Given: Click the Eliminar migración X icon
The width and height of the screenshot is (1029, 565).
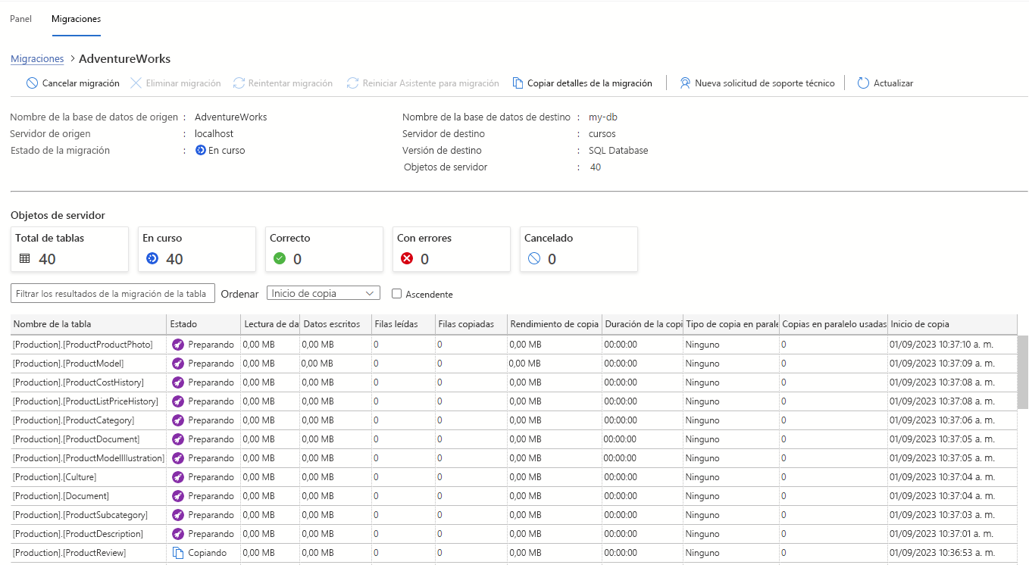Looking at the screenshot, I should click(136, 83).
